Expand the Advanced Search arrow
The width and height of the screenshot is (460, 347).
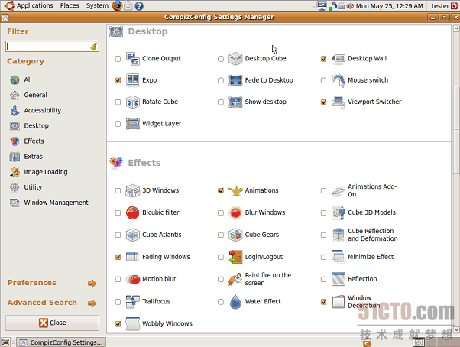92,303
